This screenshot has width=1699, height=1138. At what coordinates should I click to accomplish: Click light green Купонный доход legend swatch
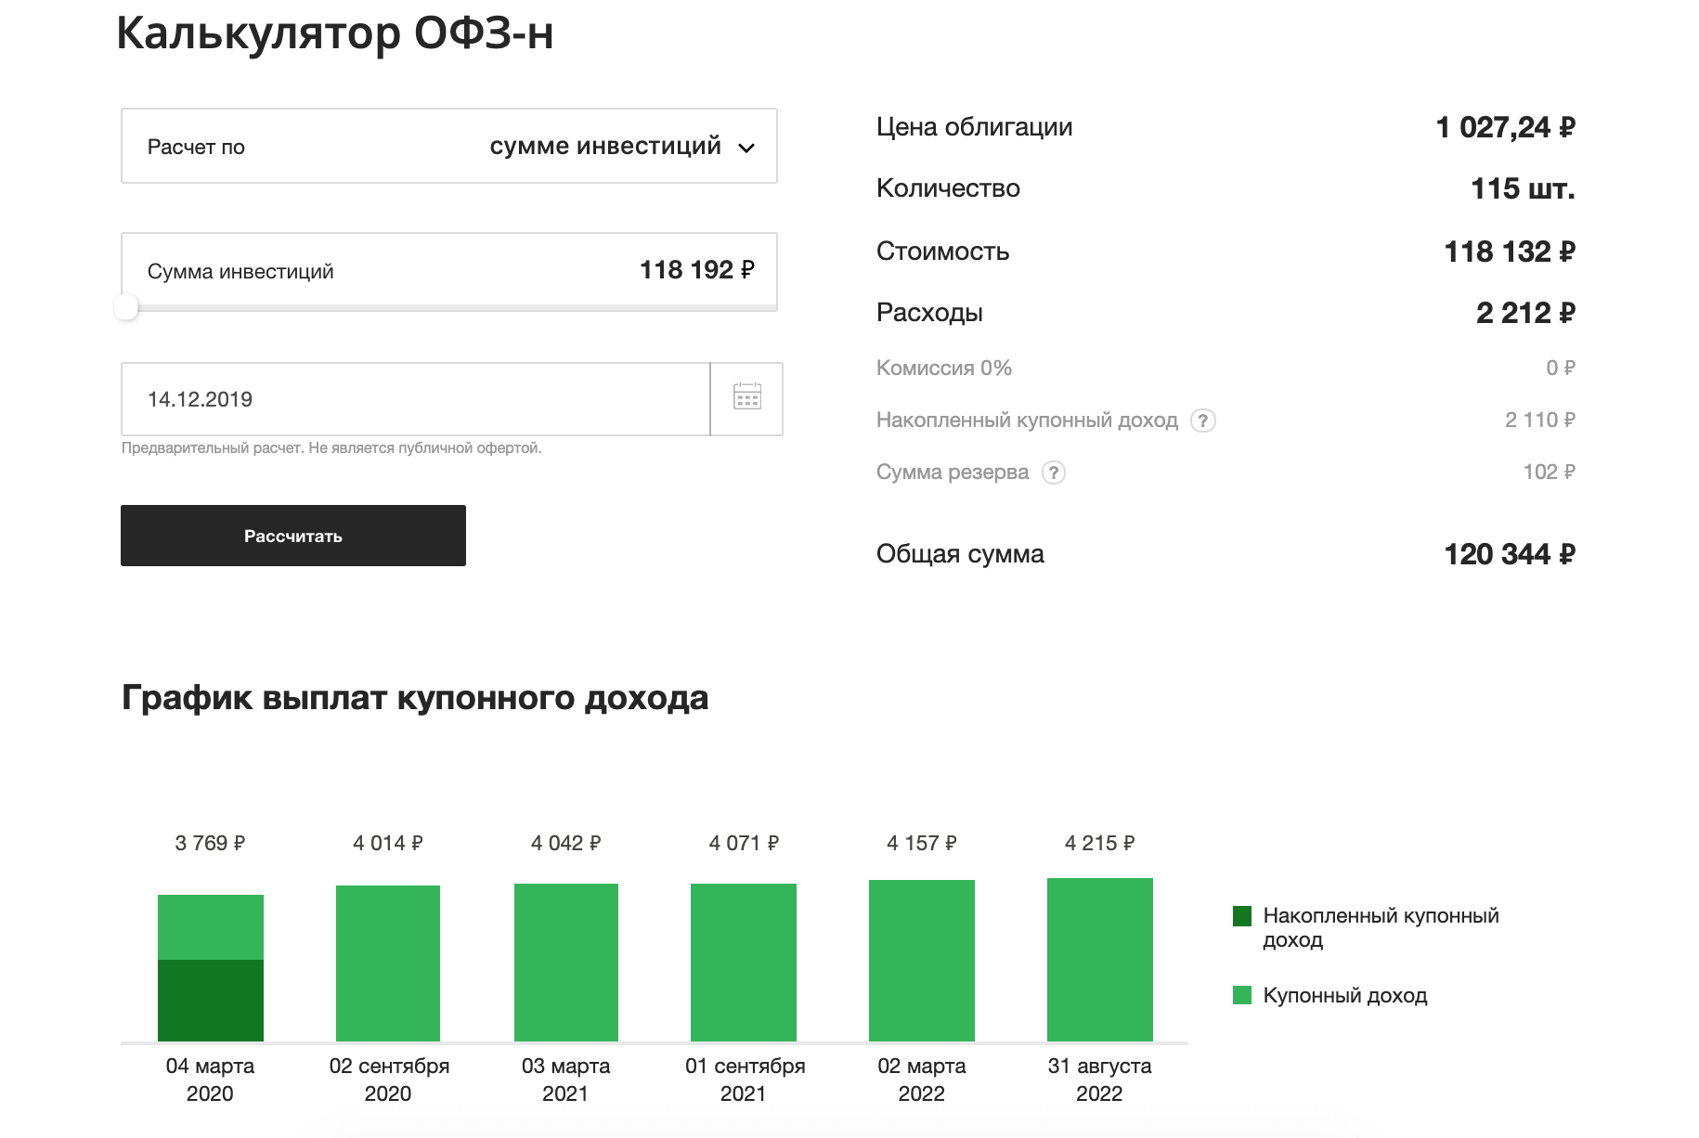tap(1241, 996)
